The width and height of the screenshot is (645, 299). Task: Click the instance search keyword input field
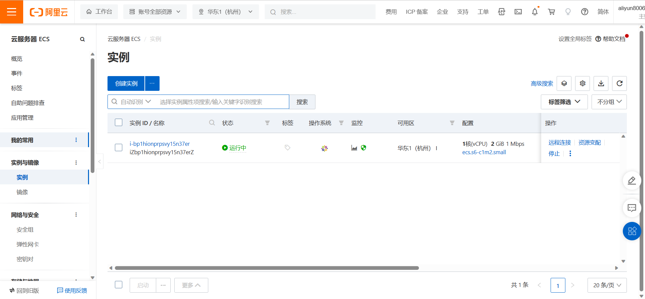click(x=222, y=102)
